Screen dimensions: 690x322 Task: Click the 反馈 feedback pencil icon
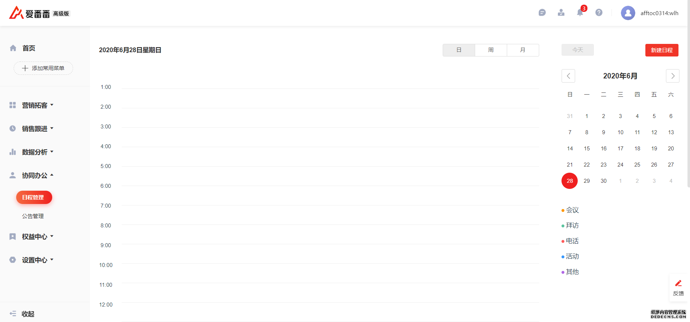pos(678,284)
